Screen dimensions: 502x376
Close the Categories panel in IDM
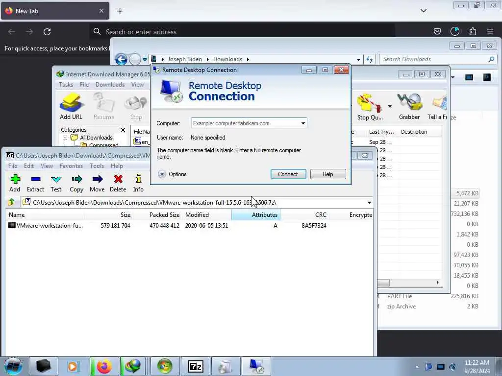pos(123,130)
